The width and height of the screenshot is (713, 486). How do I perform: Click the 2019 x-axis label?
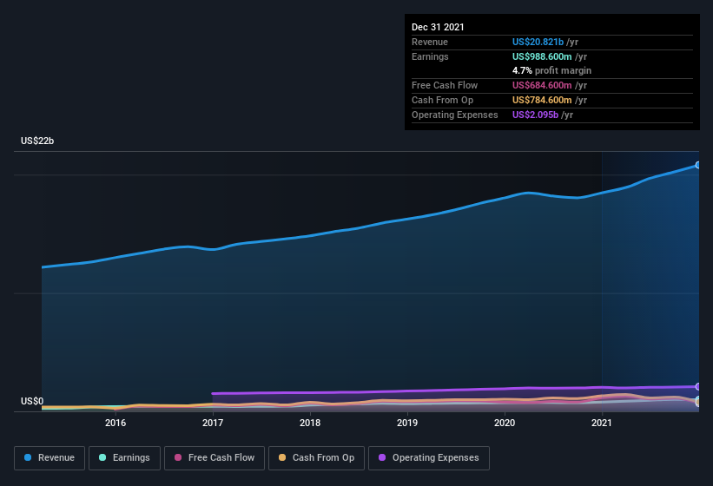[407, 423]
